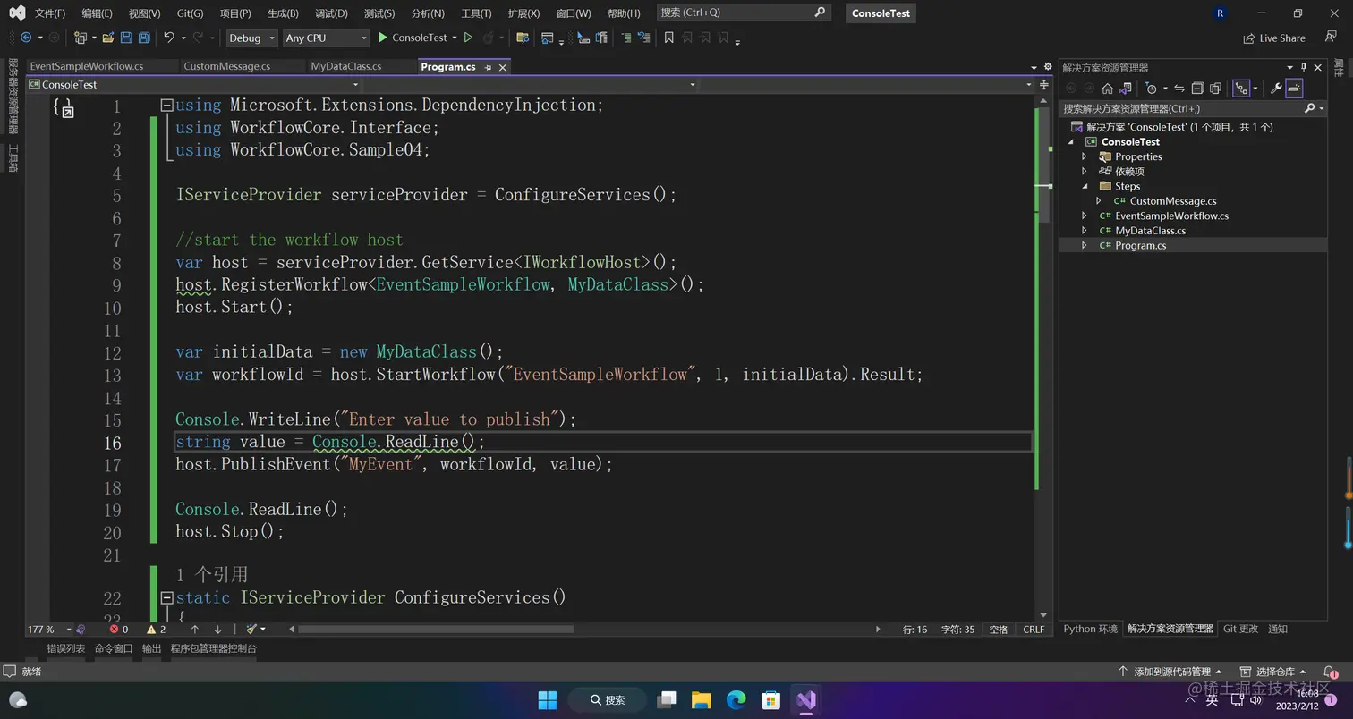Viewport: 1353px width, 719px height.
Task: Click 选择仓库 in status bar
Action: point(1275,672)
